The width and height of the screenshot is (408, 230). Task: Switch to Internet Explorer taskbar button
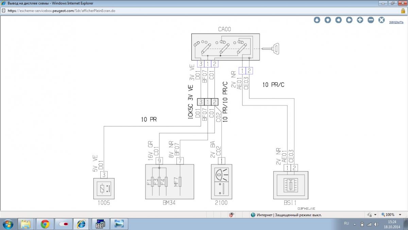coord(81,224)
